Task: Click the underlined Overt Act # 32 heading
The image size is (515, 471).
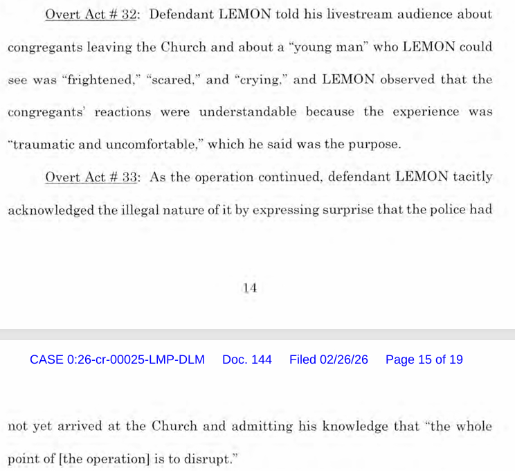Action: (x=91, y=15)
